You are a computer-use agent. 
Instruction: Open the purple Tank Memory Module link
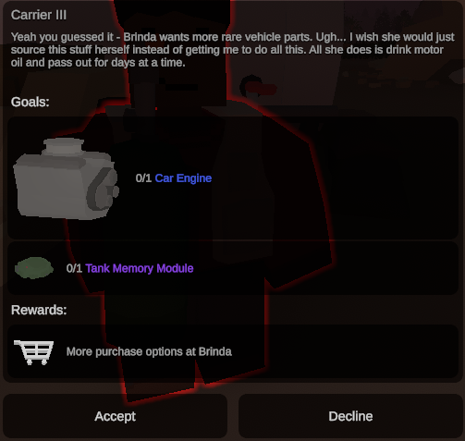[x=140, y=268]
